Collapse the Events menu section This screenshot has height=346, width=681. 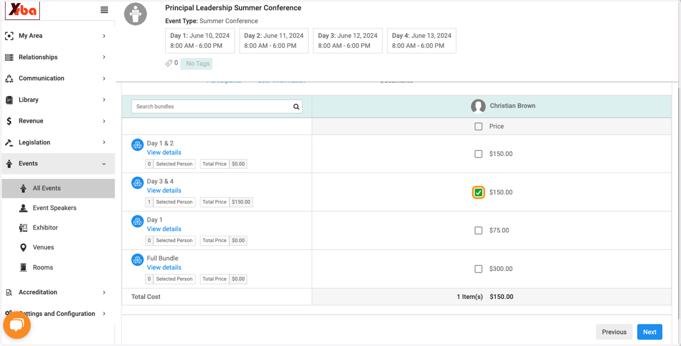click(58, 164)
